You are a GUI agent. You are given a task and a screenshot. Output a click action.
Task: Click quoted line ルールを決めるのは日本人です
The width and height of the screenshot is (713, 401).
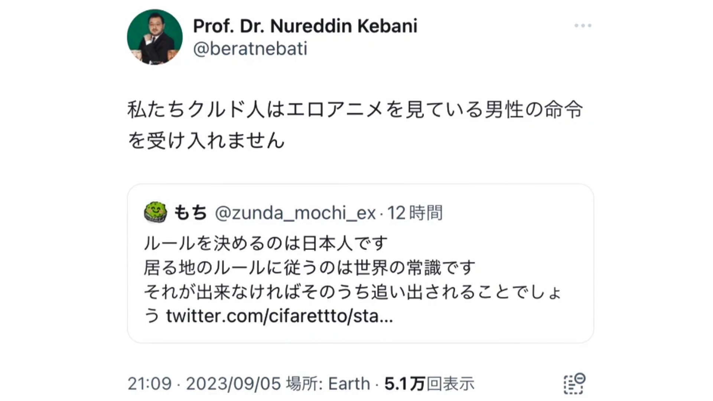point(266,243)
